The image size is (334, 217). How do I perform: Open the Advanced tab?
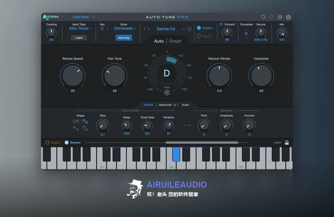(165, 105)
